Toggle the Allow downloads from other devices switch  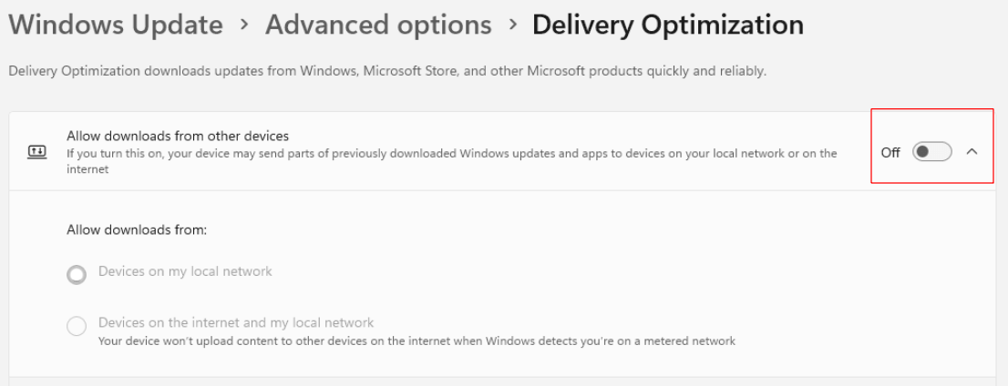[x=931, y=152]
